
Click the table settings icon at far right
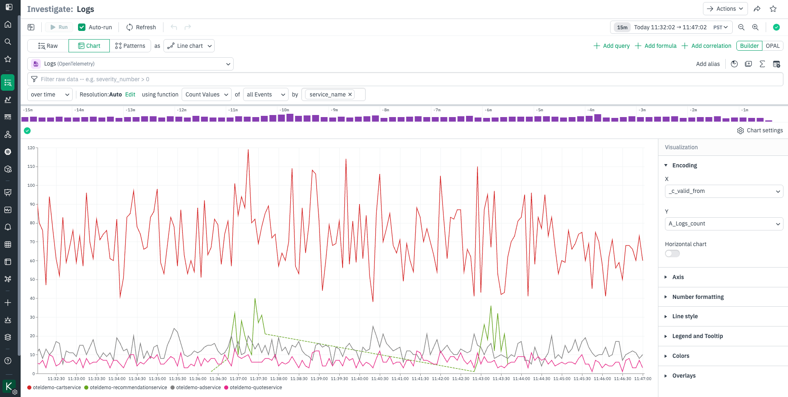pos(776,64)
